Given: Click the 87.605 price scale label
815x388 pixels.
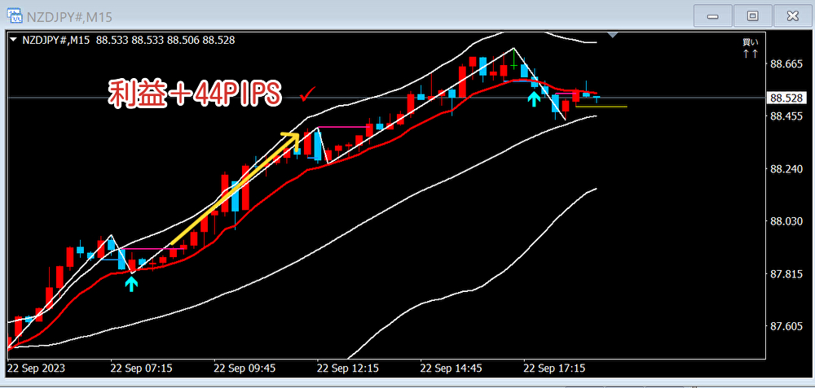Looking at the screenshot, I should pyautogui.click(x=786, y=326).
